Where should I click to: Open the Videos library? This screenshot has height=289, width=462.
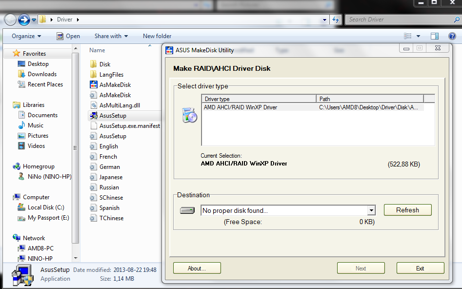pyautogui.click(x=32, y=145)
